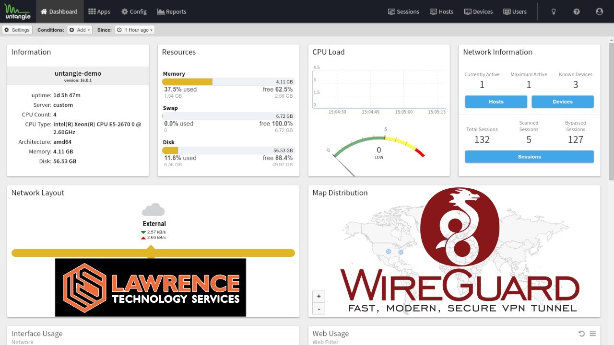Open dashboard Settings button
Image resolution: width=614 pixels, height=345 pixels.
point(17,30)
